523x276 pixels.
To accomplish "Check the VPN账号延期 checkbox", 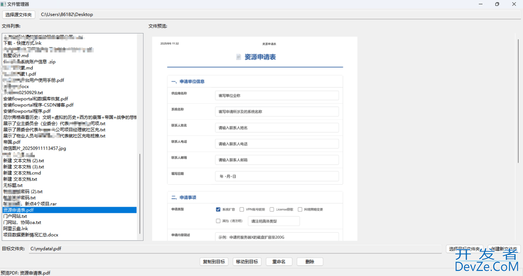I will [x=242, y=209].
